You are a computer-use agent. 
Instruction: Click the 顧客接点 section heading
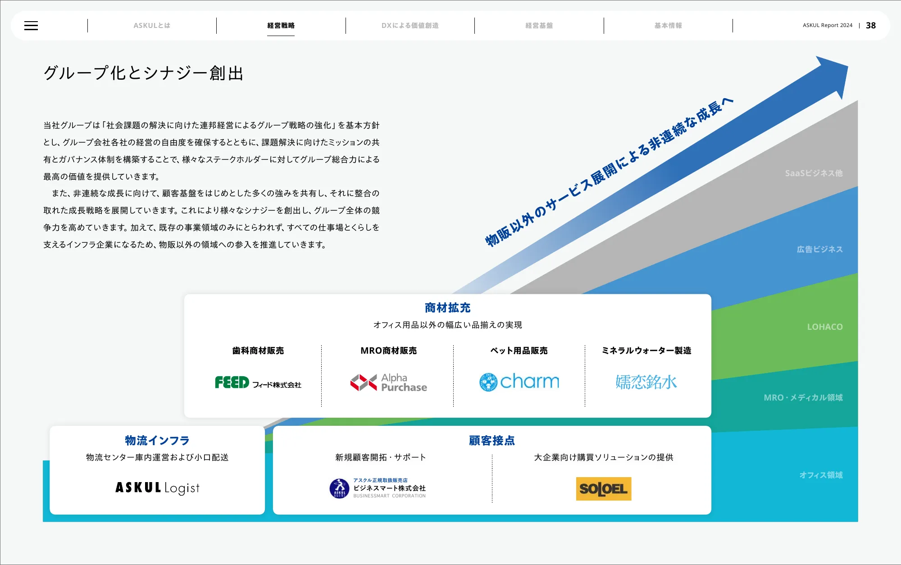pos(492,441)
